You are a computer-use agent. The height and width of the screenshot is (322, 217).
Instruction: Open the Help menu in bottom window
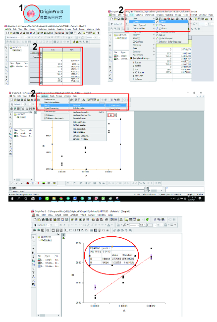(110, 215)
